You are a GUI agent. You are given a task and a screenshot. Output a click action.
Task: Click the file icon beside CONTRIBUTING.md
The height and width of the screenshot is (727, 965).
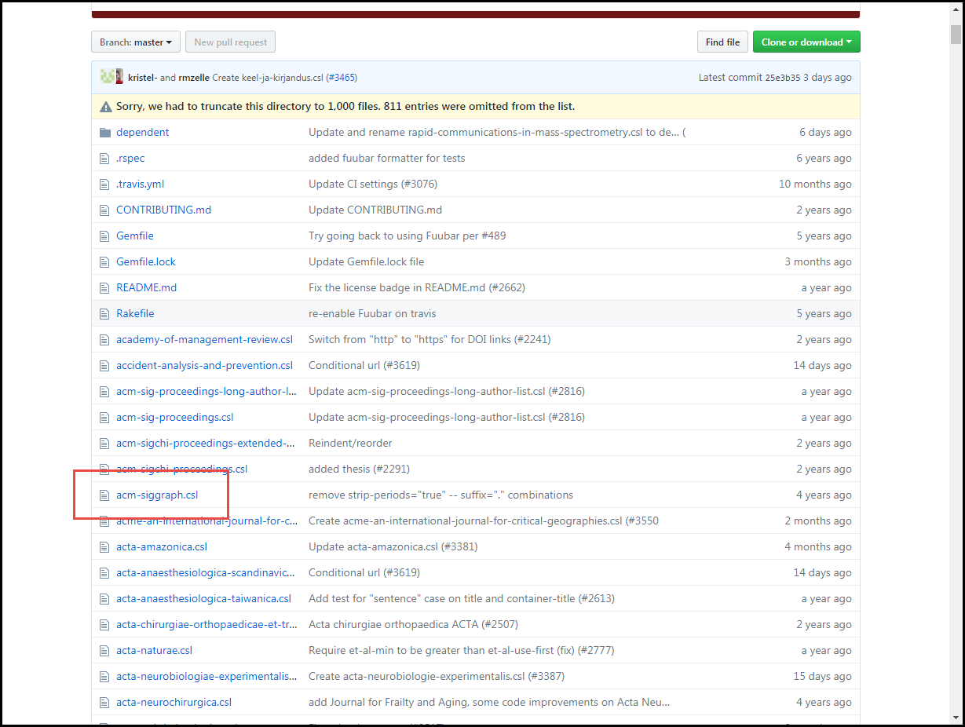pyautogui.click(x=104, y=210)
